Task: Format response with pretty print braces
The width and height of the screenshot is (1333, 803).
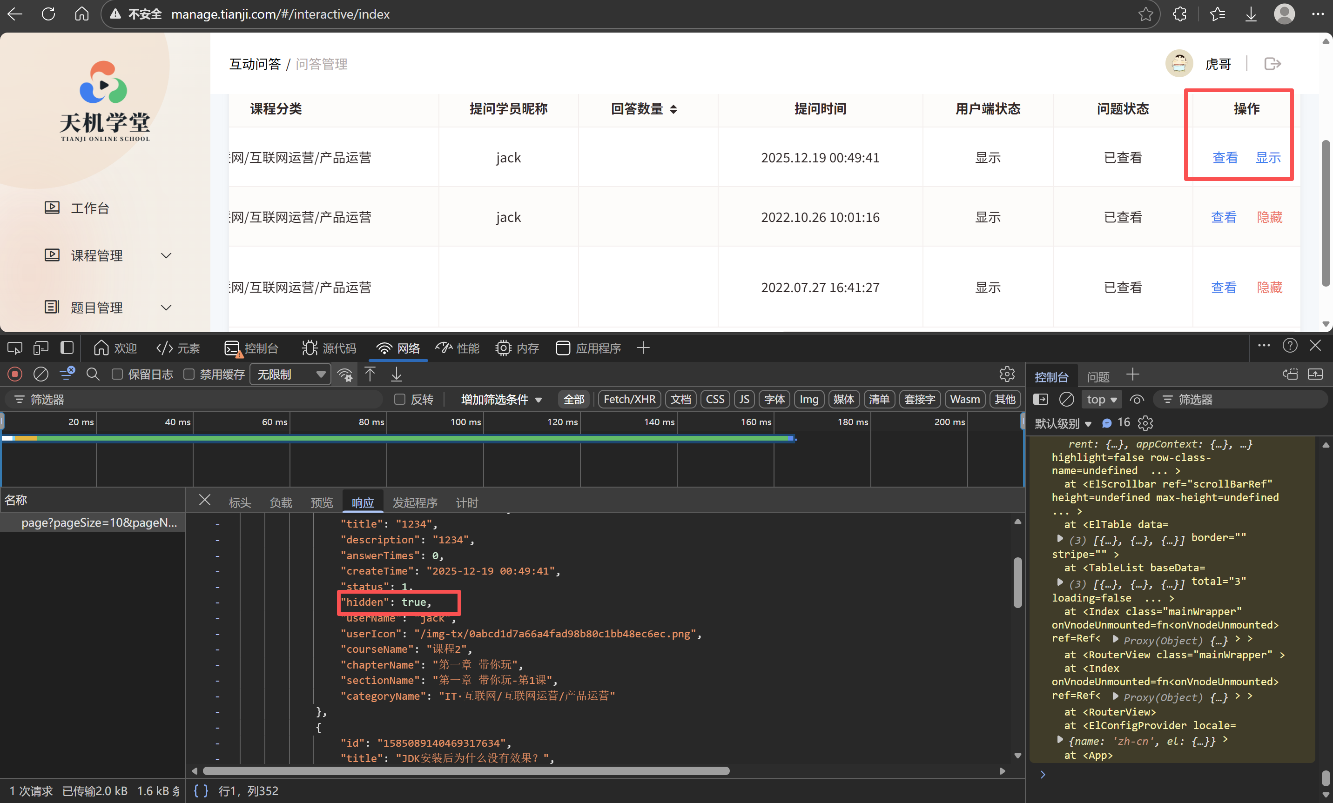Action: 201,790
